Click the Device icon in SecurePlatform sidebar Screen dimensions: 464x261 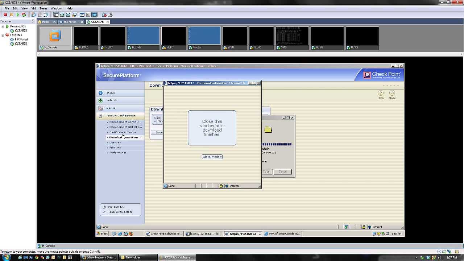100,108
